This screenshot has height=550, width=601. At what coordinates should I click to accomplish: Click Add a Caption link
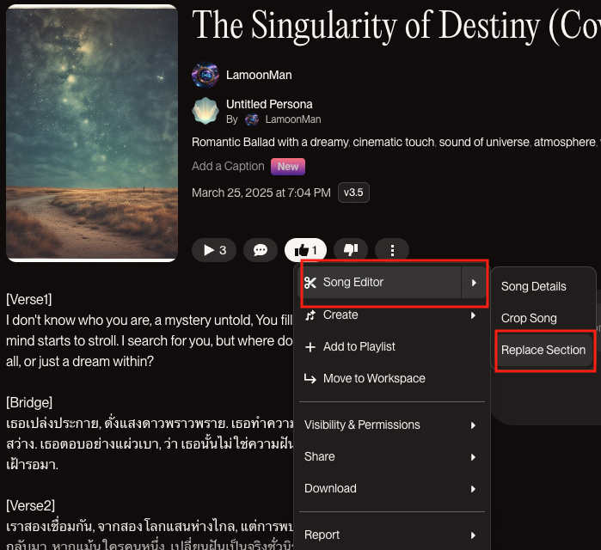pos(228,166)
